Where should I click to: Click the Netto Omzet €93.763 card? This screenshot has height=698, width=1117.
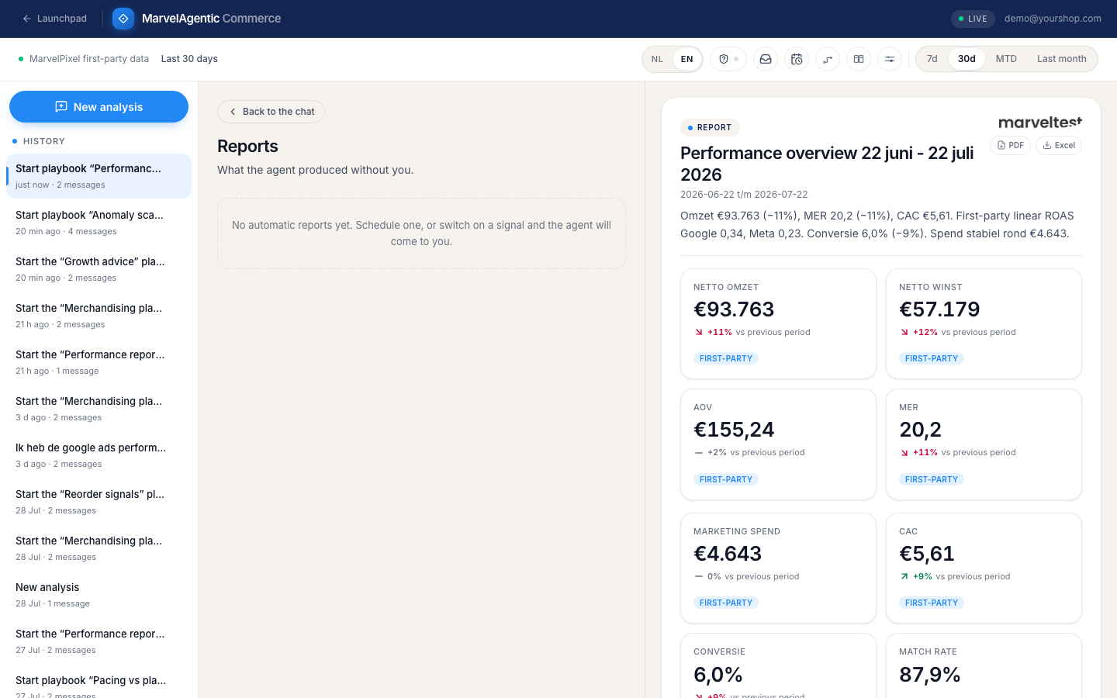coord(778,323)
